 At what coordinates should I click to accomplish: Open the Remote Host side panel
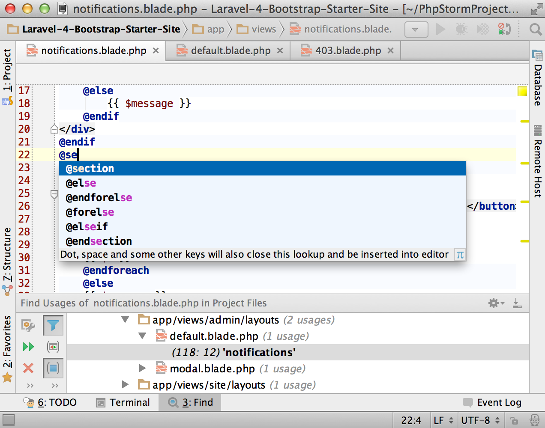tap(537, 168)
